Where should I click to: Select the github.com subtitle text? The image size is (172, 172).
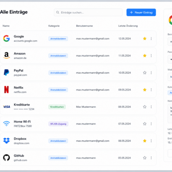(20, 160)
